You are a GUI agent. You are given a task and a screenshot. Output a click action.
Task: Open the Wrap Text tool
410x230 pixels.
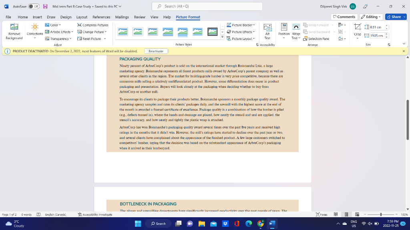click(x=296, y=31)
